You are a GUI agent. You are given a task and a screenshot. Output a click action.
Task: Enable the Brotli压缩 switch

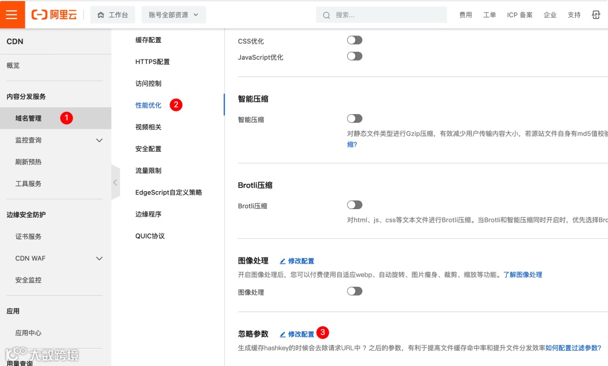coord(355,205)
